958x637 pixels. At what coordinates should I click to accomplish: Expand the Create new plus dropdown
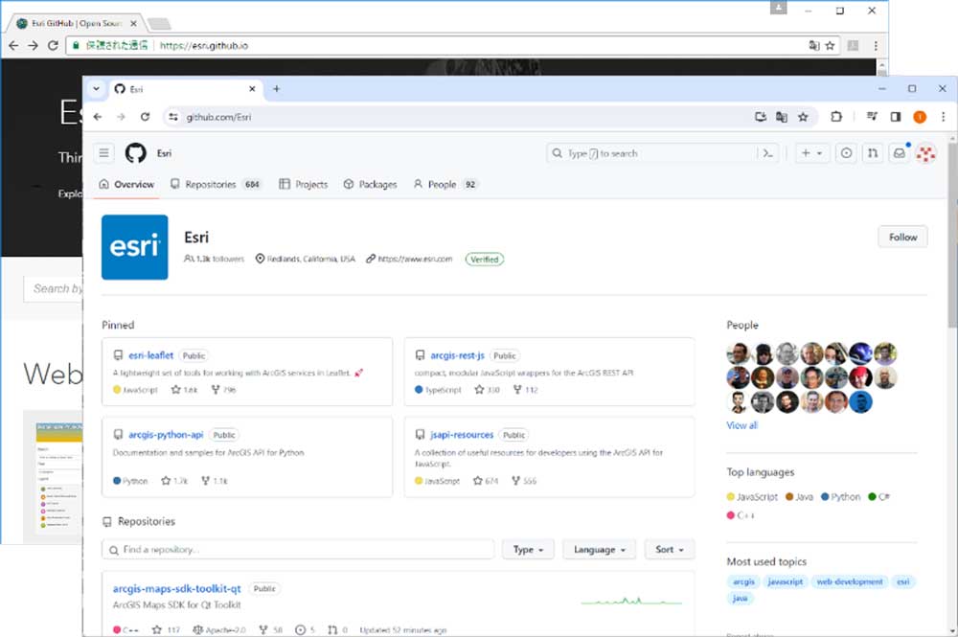click(812, 153)
